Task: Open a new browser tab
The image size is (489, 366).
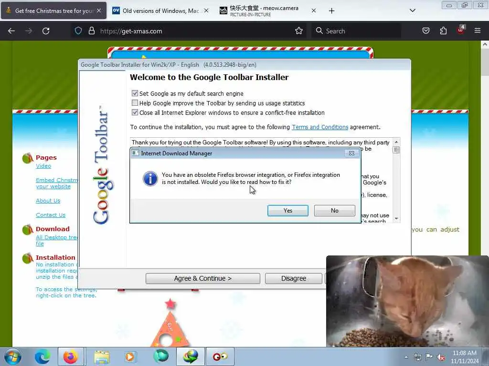Action: click(331, 11)
